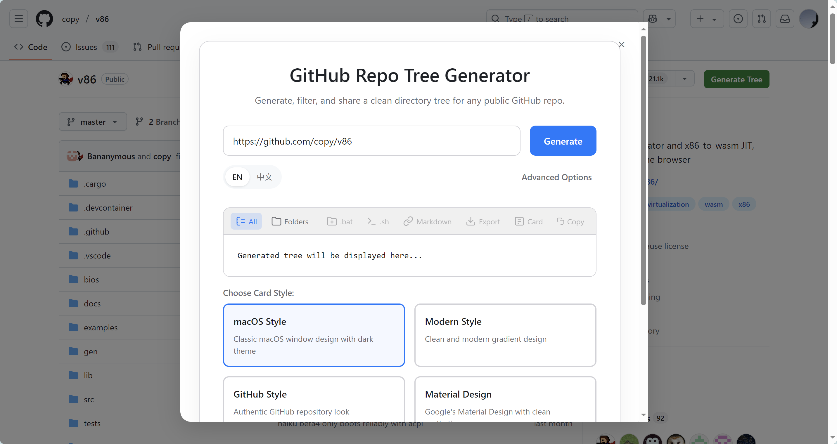The height and width of the screenshot is (444, 837).
Task: Switch to the Issues tab
Action: (90, 47)
